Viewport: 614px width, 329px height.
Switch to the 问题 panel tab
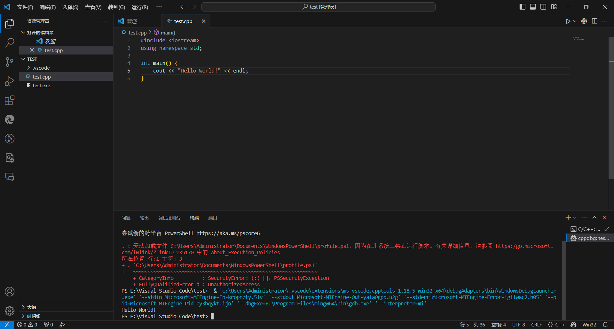tap(126, 218)
